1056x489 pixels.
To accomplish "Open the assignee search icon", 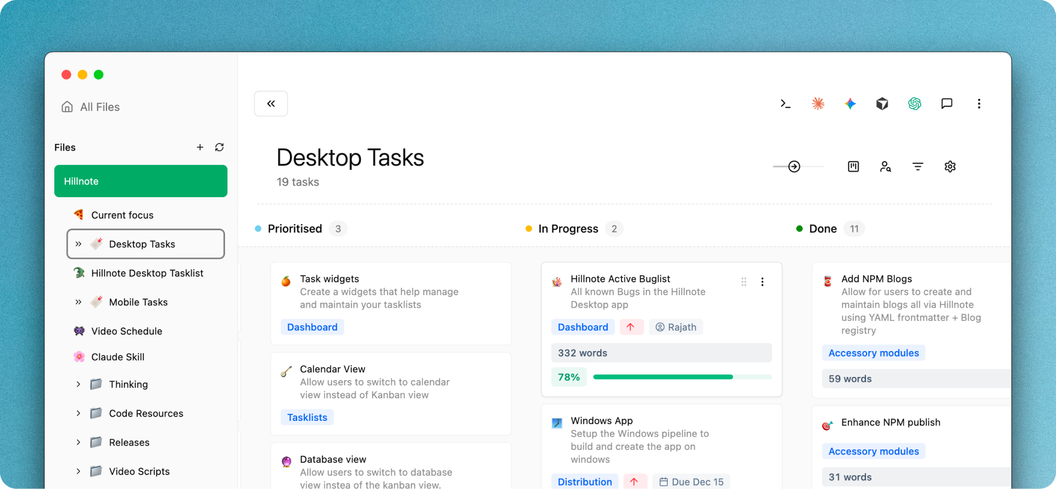I will point(885,166).
